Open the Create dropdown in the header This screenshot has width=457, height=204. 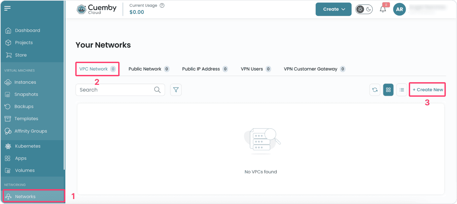point(333,9)
